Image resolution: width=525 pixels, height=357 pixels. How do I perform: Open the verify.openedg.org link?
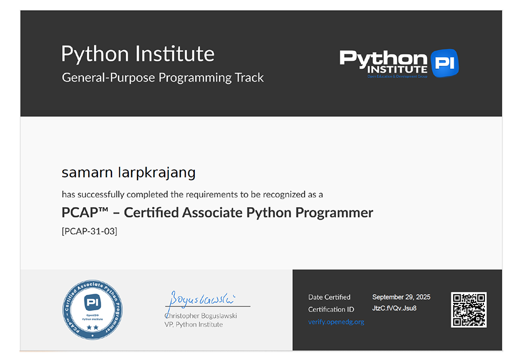(336, 322)
